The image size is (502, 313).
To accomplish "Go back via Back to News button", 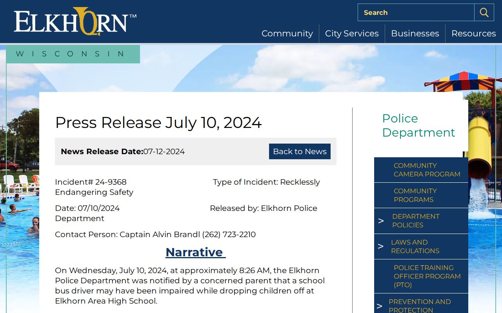I will [x=300, y=151].
